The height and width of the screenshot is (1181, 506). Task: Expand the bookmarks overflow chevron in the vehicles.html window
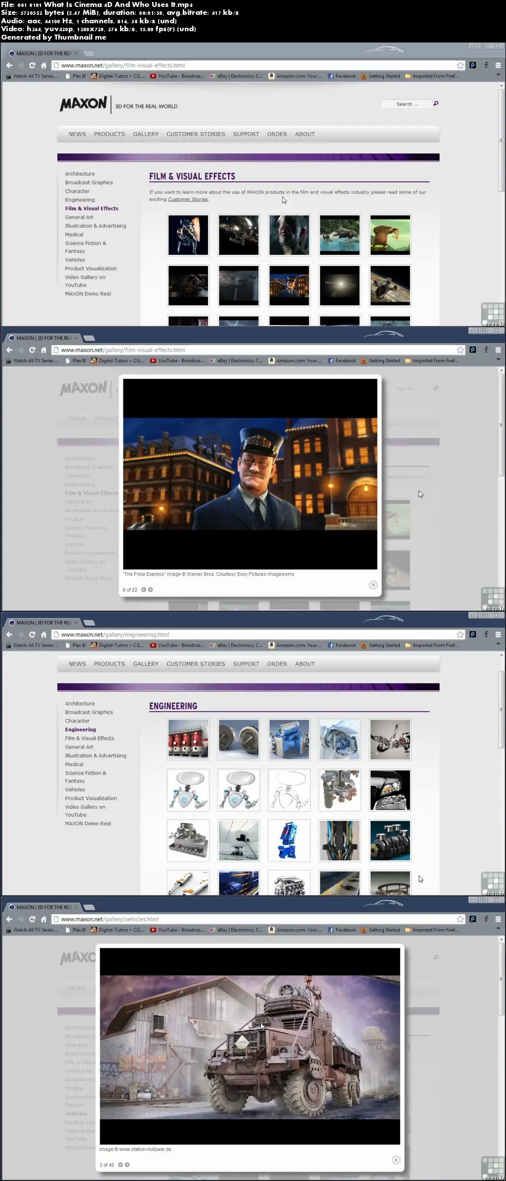point(498,929)
